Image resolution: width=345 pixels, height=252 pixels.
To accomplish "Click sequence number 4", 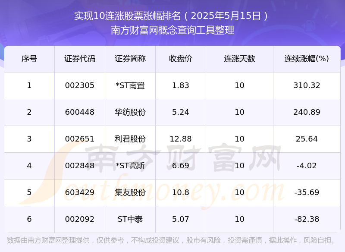I will pyautogui.click(x=29, y=166).
